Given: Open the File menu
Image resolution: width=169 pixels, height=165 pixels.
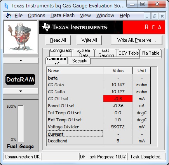Looking at the screenshot, I should point(19,16).
